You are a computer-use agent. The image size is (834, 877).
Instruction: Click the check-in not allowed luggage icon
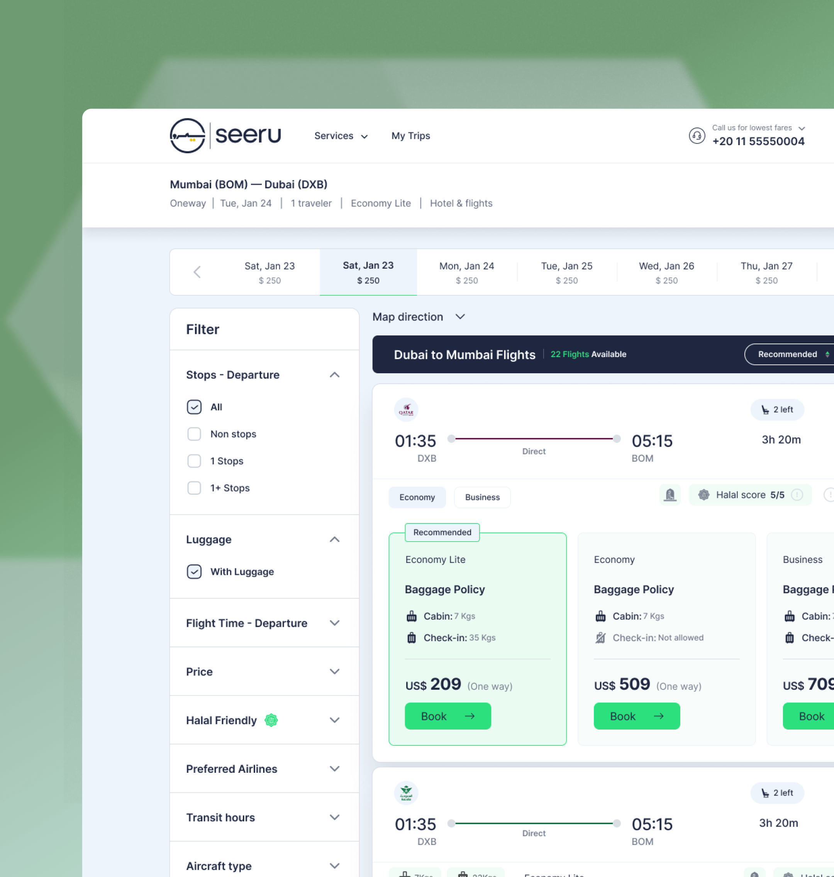[601, 638]
